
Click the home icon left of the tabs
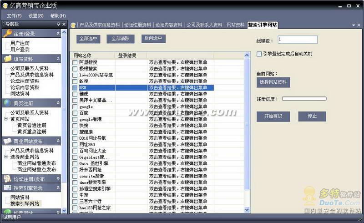pyautogui.click(x=73, y=25)
